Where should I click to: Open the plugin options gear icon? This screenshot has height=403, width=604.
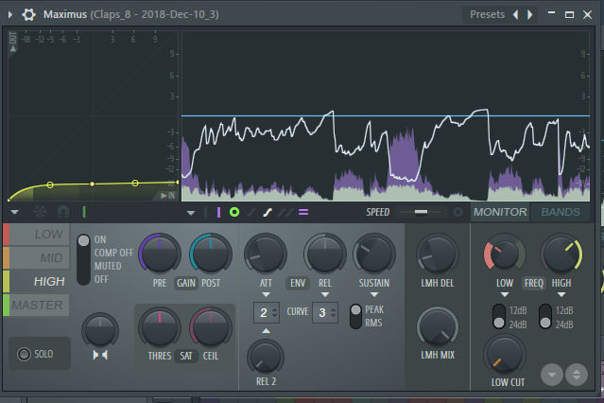[28, 14]
